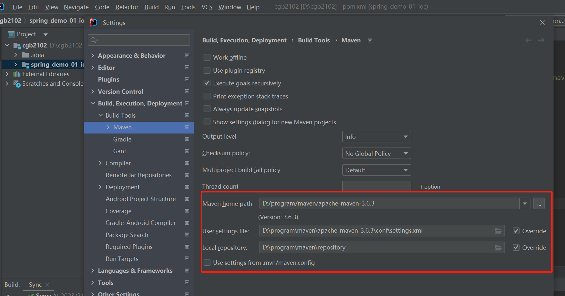The height and width of the screenshot is (296, 565).
Task: Click the External Libraries icon
Action: (17, 74)
